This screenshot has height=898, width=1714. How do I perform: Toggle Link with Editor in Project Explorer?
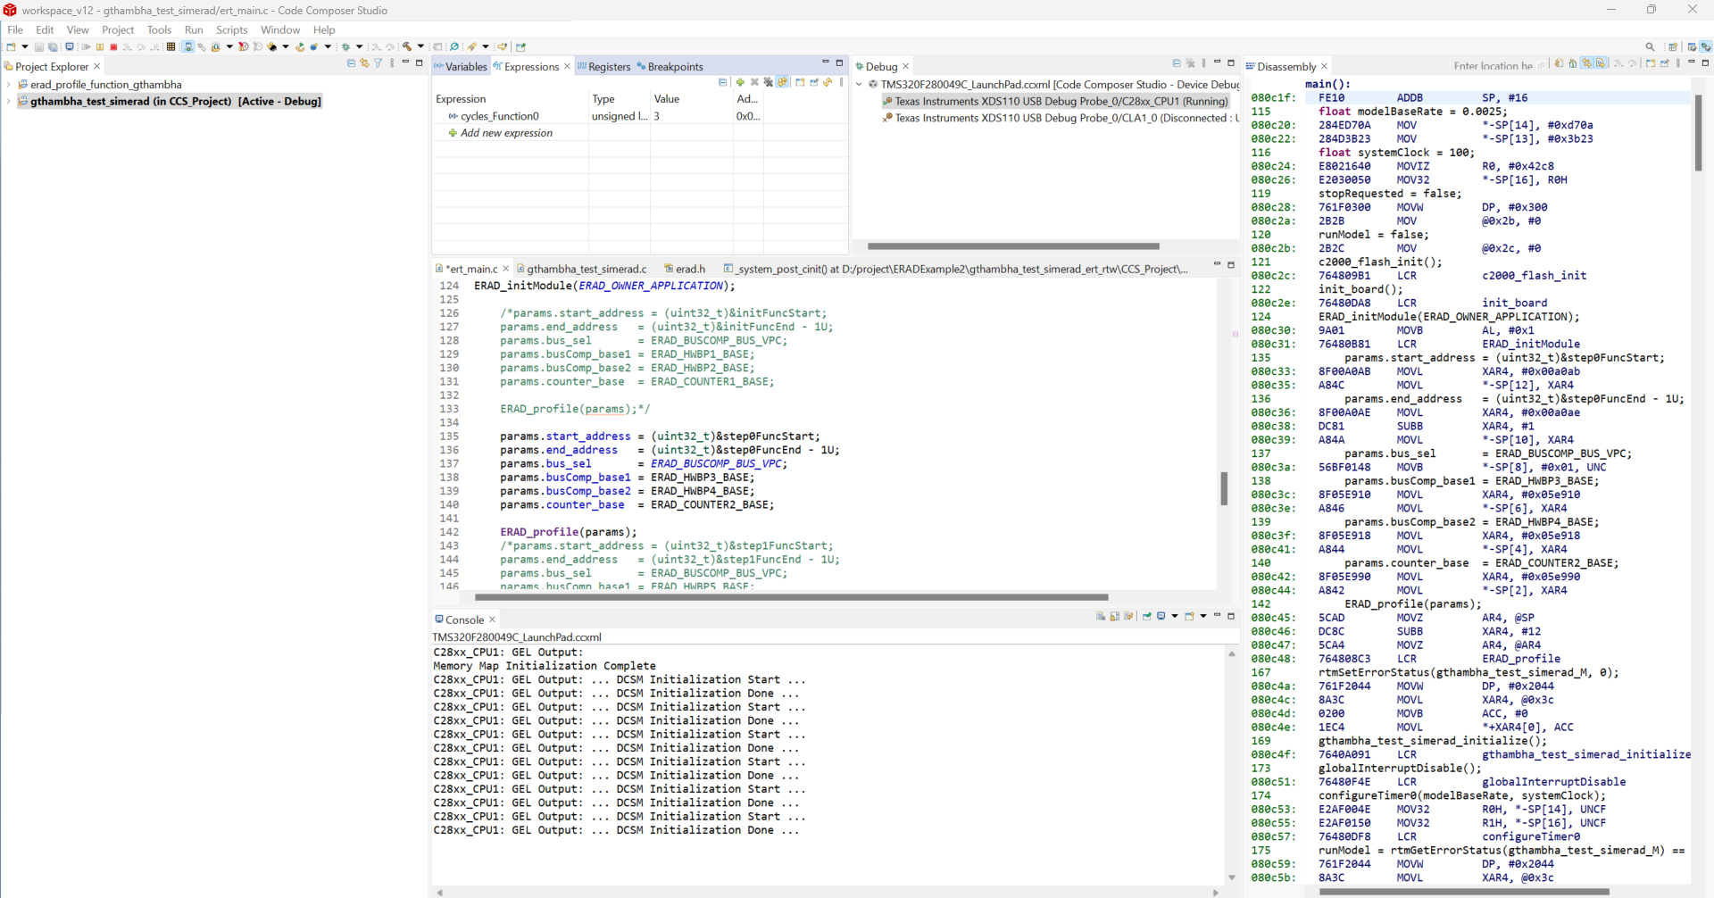pyautogui.click(x=364, y=63)
